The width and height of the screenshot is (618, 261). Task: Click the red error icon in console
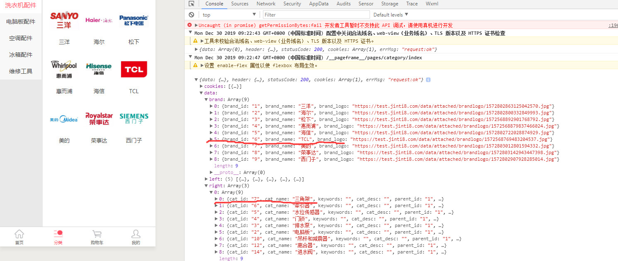click(190, 25)
